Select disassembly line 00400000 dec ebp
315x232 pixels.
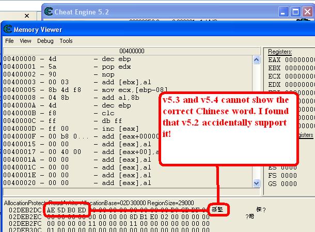128,59
